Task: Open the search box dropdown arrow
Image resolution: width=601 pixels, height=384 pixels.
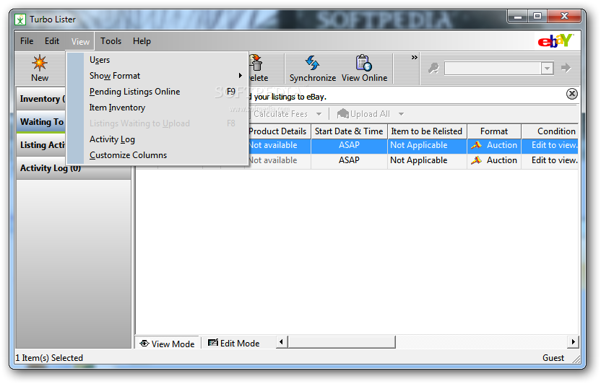Action: 548,69
